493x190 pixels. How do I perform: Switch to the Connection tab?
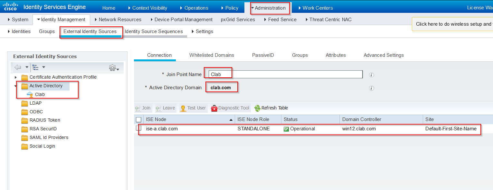click(x=159, y=55)
